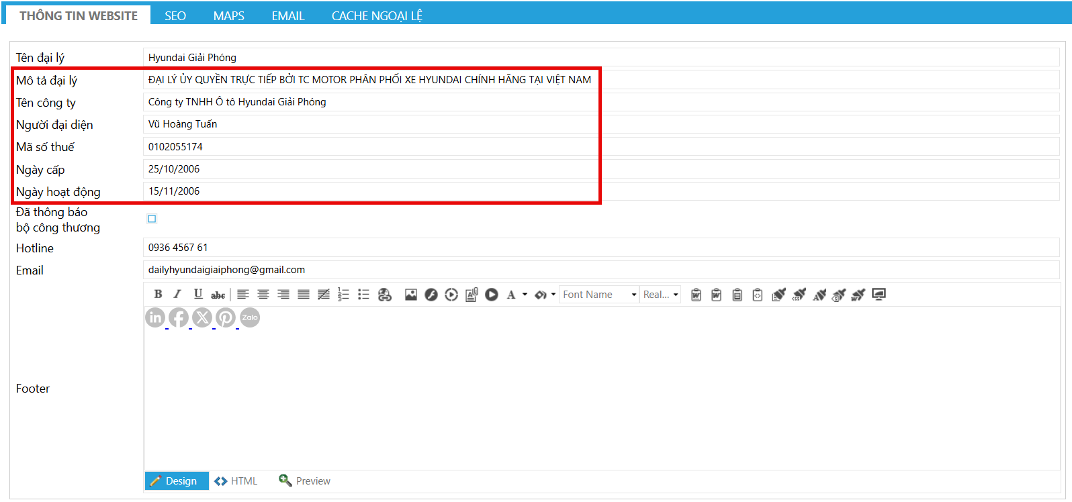This screenshot has width=1072, height=502.
Task: Toggle bold formatting in the footer editor
Action: pos(158,294)
